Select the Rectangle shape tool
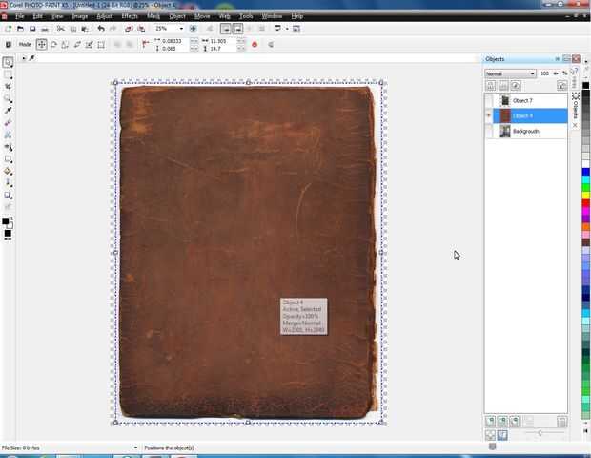This screenshot has height=458, width=591. 8,159
